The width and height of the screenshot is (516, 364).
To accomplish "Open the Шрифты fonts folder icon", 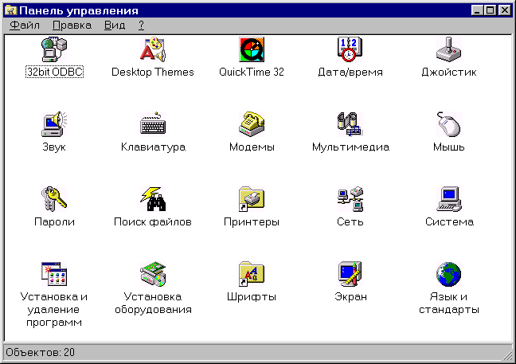I will coord(252,274).
